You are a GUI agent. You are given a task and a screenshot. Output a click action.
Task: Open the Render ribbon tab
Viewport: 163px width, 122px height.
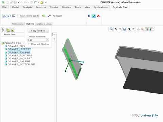point(54,7)
